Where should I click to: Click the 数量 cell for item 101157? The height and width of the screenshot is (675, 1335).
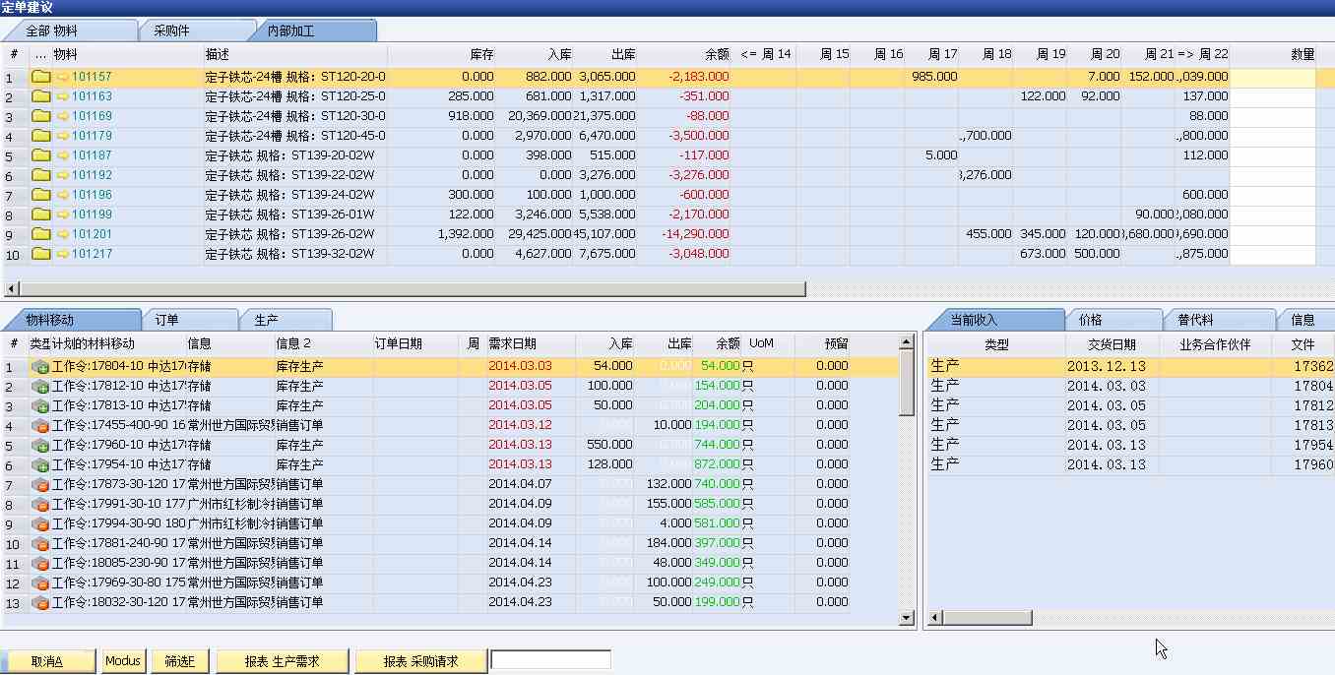(1272, 77)
